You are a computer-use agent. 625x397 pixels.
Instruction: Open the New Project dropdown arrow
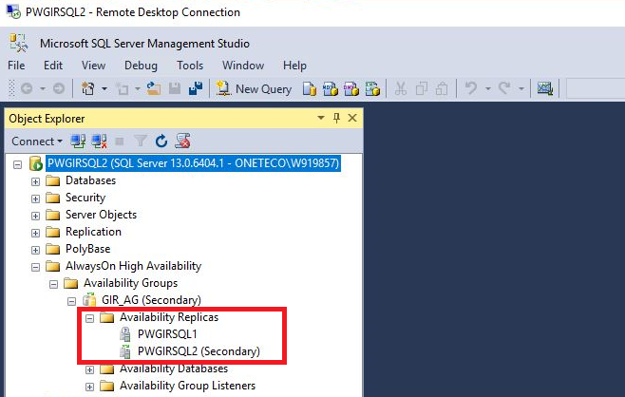[x=104, y=88]
